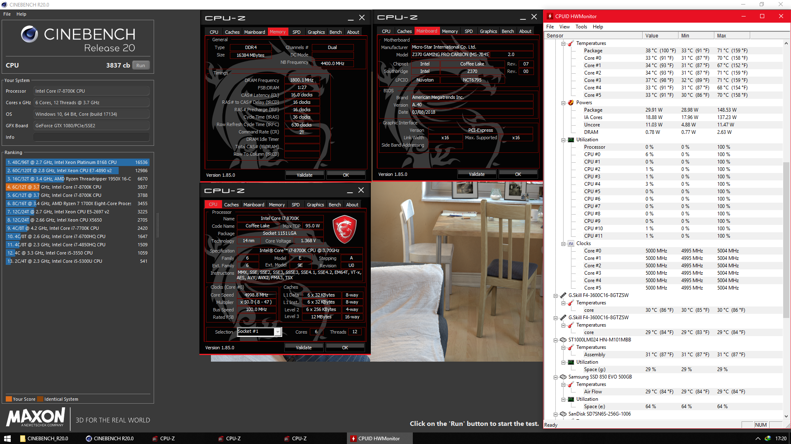Image resolution: width=791 pixels, height=444 pixels.
Task: Collapse the CPU core Temperatures group in HWMonitor
Action: point(563,44)
